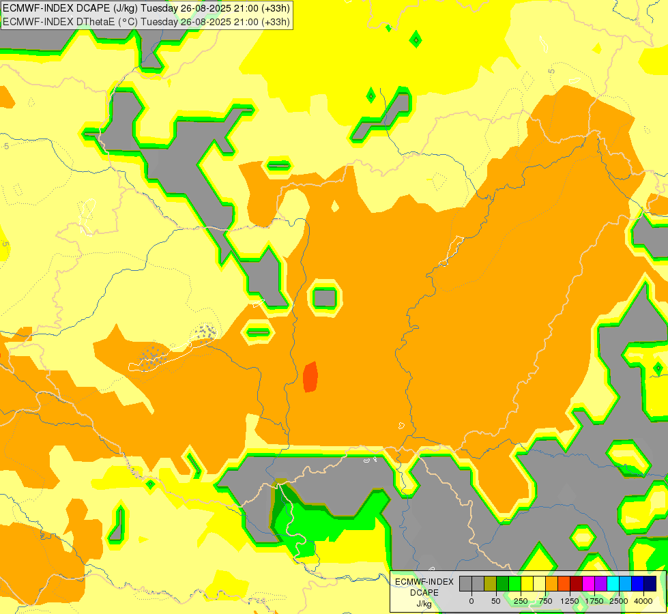Viewport: 668px width, 614px height.
Task: Click the 'ECMWF-INDEX' legend title text
Action: 424,582
